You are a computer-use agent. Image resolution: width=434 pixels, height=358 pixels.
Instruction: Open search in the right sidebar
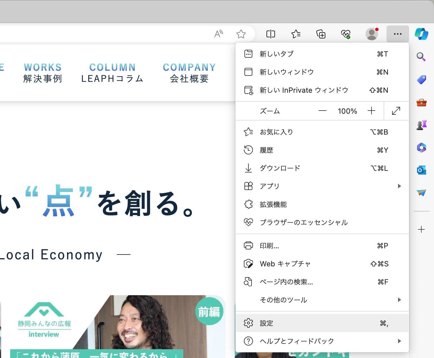coord(421,57)
